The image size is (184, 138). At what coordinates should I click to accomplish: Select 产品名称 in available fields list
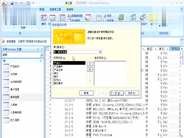pyautogui.click(x=69, y=70)
